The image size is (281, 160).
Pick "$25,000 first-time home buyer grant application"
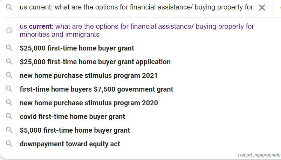95,62
